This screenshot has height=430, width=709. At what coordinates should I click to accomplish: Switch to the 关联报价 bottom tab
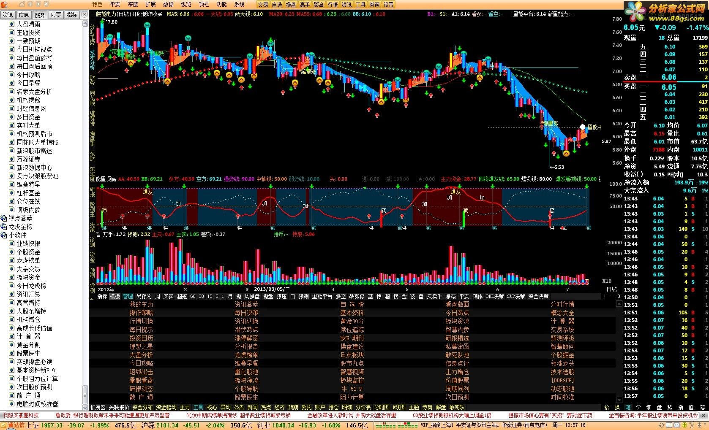click(x=119, y=407)
